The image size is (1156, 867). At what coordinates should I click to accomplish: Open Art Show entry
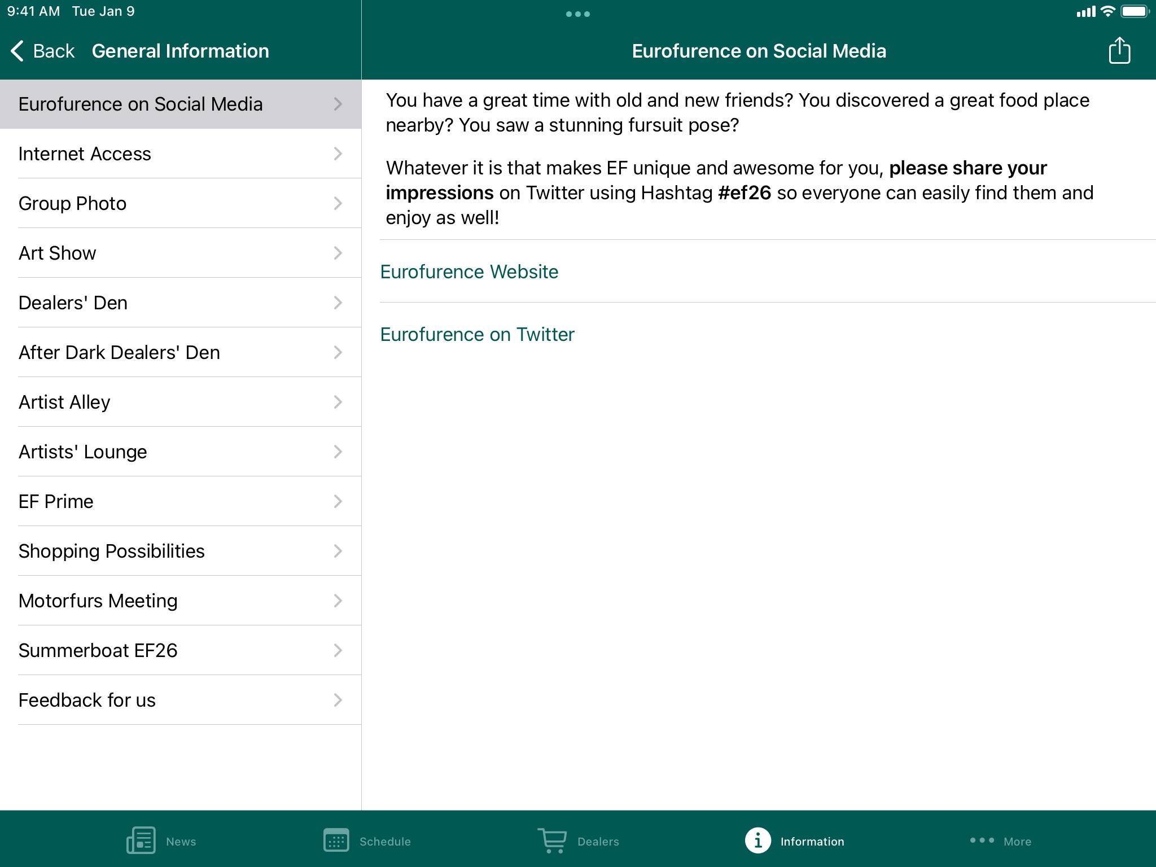pos(181,253)
